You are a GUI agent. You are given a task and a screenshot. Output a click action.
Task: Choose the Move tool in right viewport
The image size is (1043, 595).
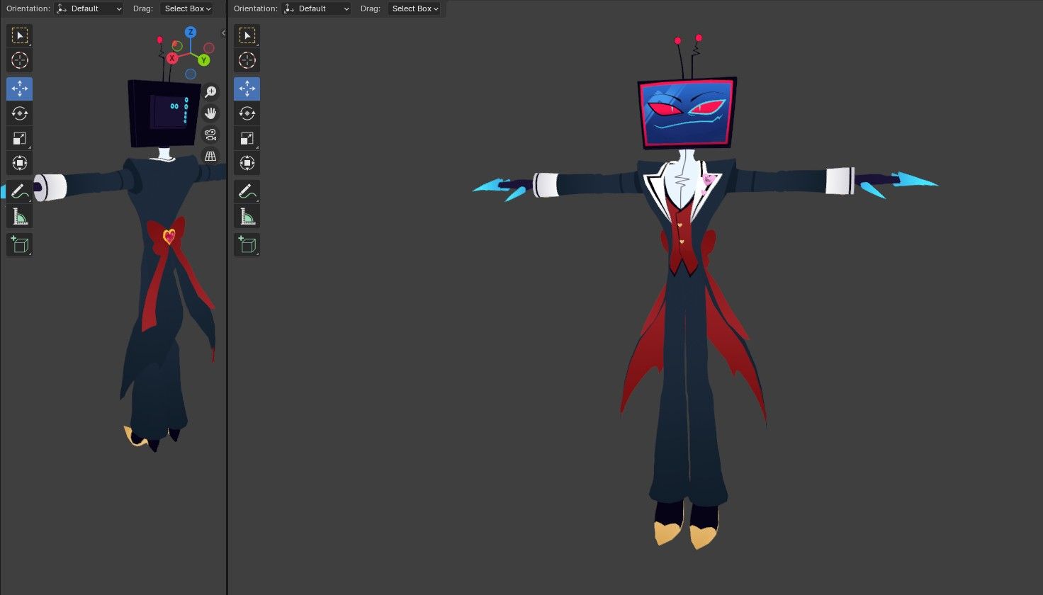[x=247, y=89]
